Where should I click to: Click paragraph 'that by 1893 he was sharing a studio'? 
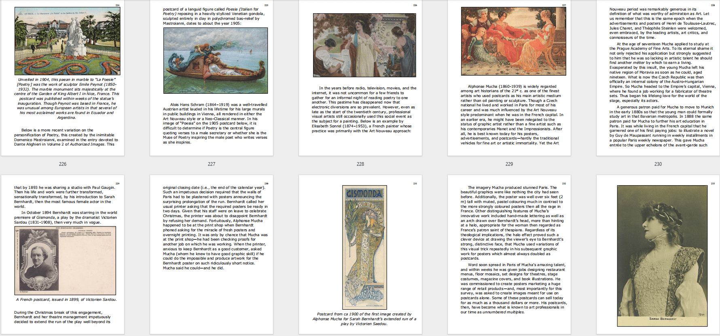65,197
